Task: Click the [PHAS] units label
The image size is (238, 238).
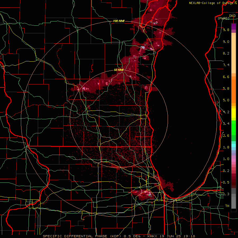Action: (x=223, y=18)
